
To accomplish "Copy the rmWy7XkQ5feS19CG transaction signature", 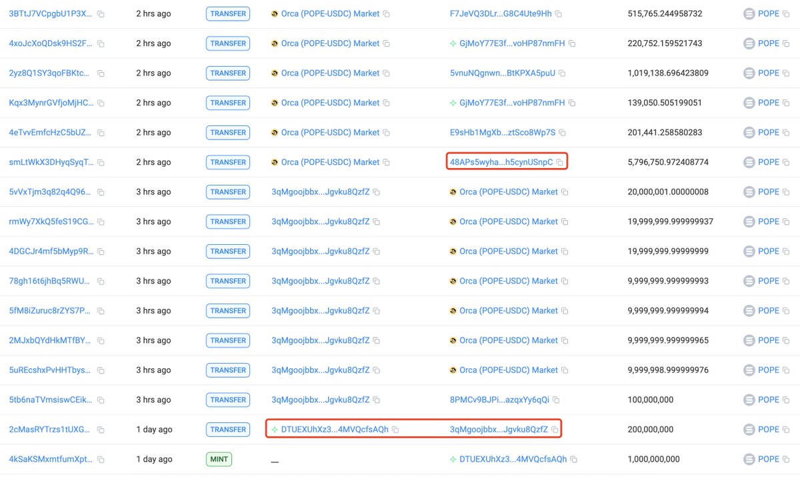I will 101,221.
